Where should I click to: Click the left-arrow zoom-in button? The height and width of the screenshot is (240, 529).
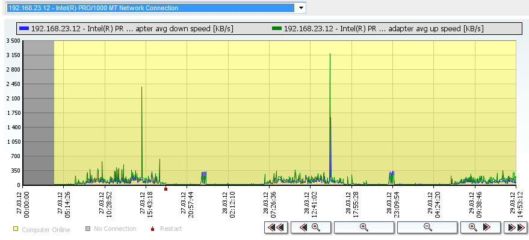(x=311, y=227)
